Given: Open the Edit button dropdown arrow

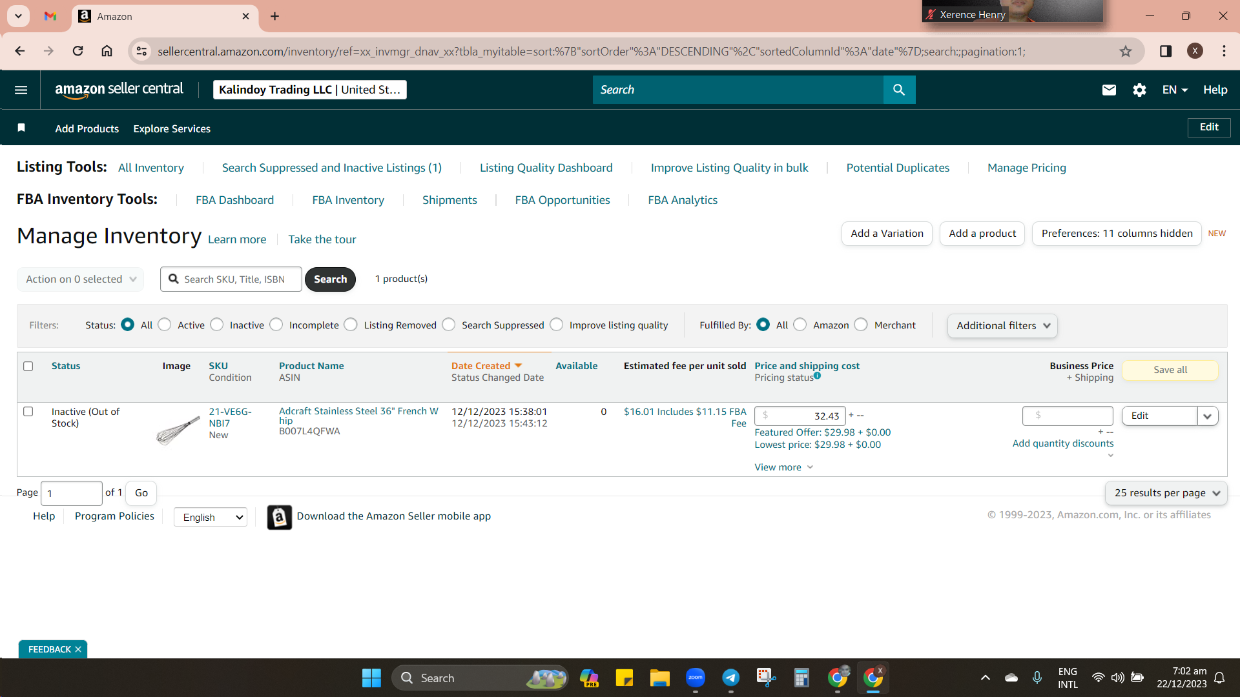Looking at the screenshot, I should [x=1208, y=416].
